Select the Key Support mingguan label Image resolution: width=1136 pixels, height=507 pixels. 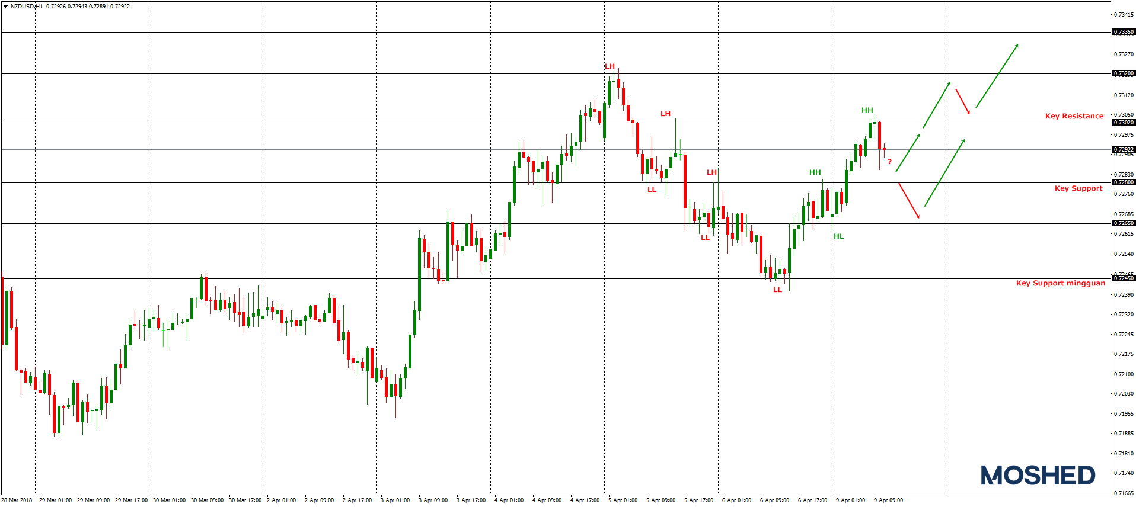[x=1060, y=283]
